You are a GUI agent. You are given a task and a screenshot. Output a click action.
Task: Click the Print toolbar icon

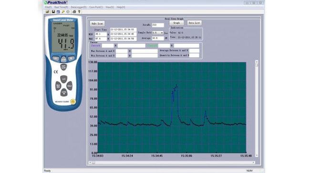tap(74, 12)
